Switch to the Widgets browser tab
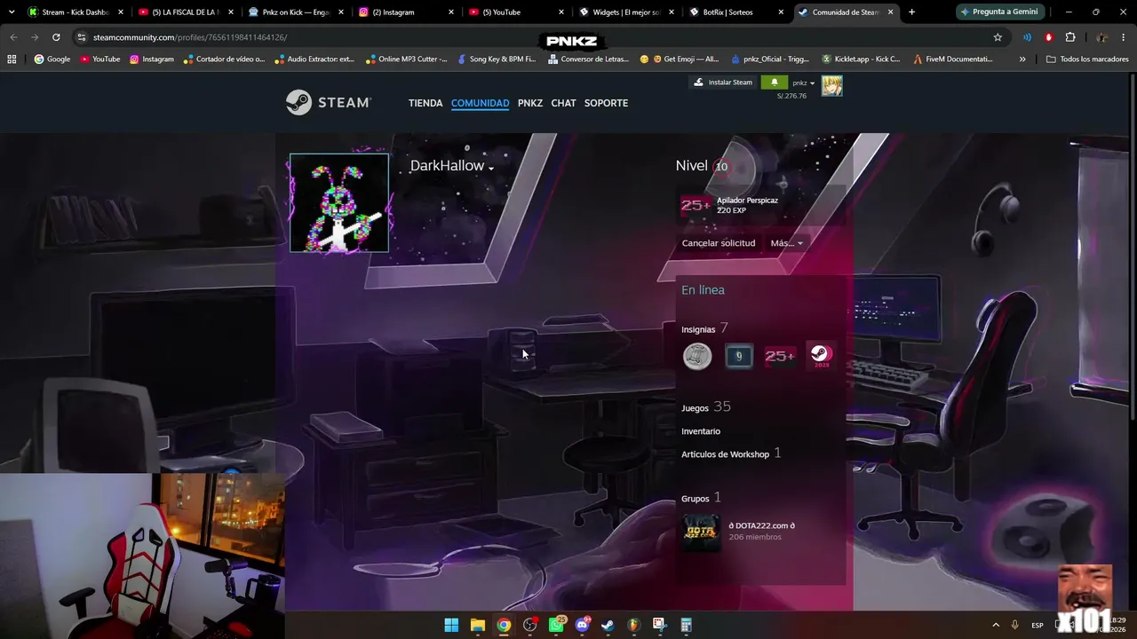The image size is (1137, 639). click(626, 12)
